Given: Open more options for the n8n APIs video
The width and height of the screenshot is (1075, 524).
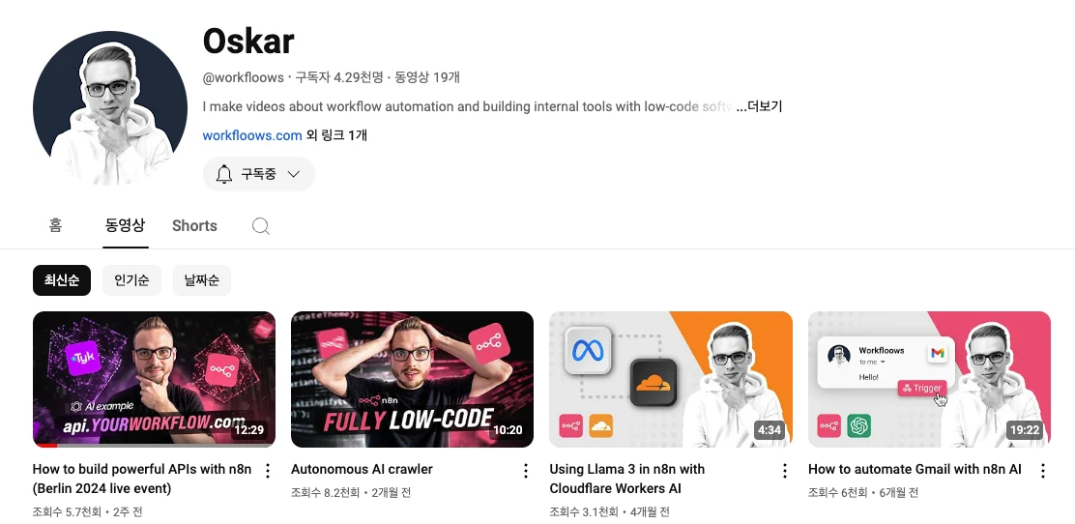Looking at the screenshot, I should click(268, 471).
